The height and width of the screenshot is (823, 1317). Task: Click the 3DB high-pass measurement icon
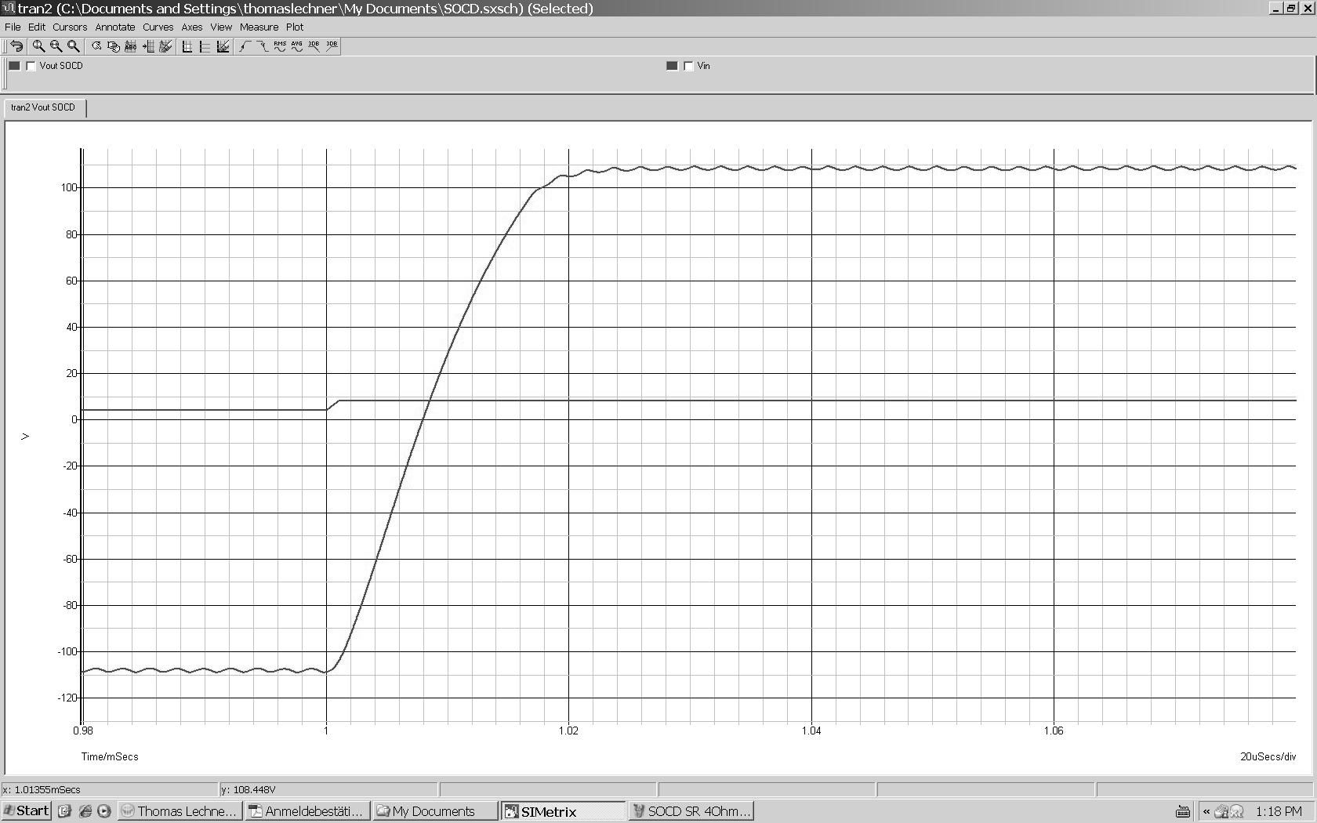(332, 46)
